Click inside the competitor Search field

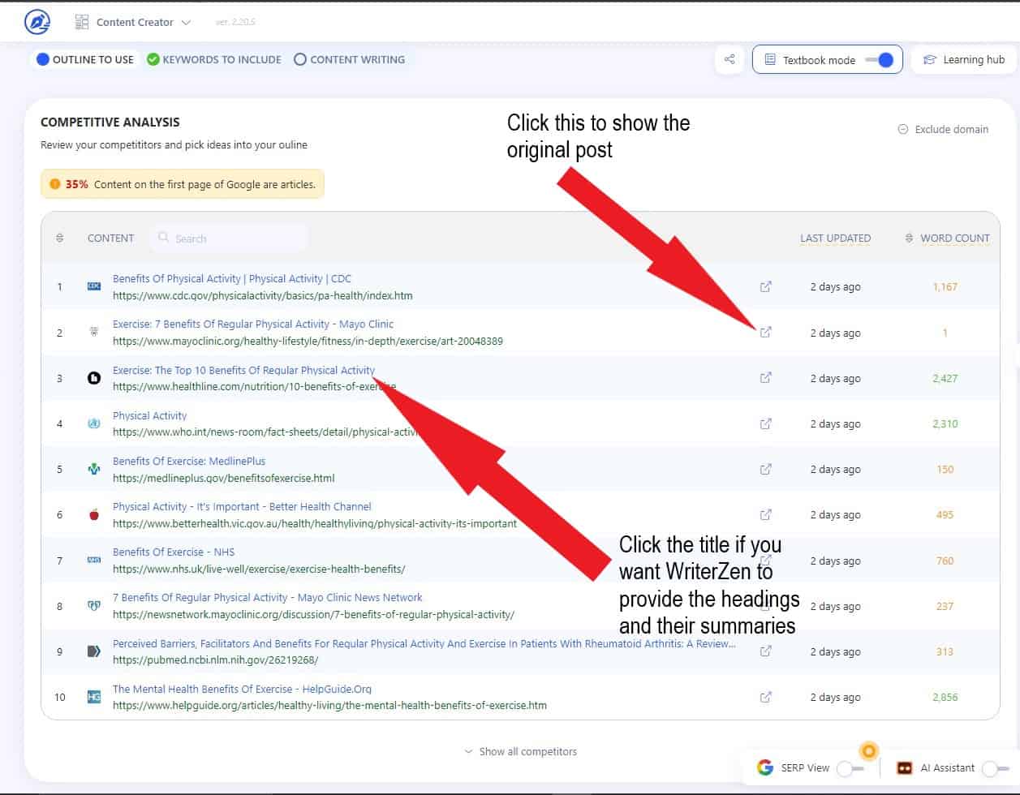(230, 238)
